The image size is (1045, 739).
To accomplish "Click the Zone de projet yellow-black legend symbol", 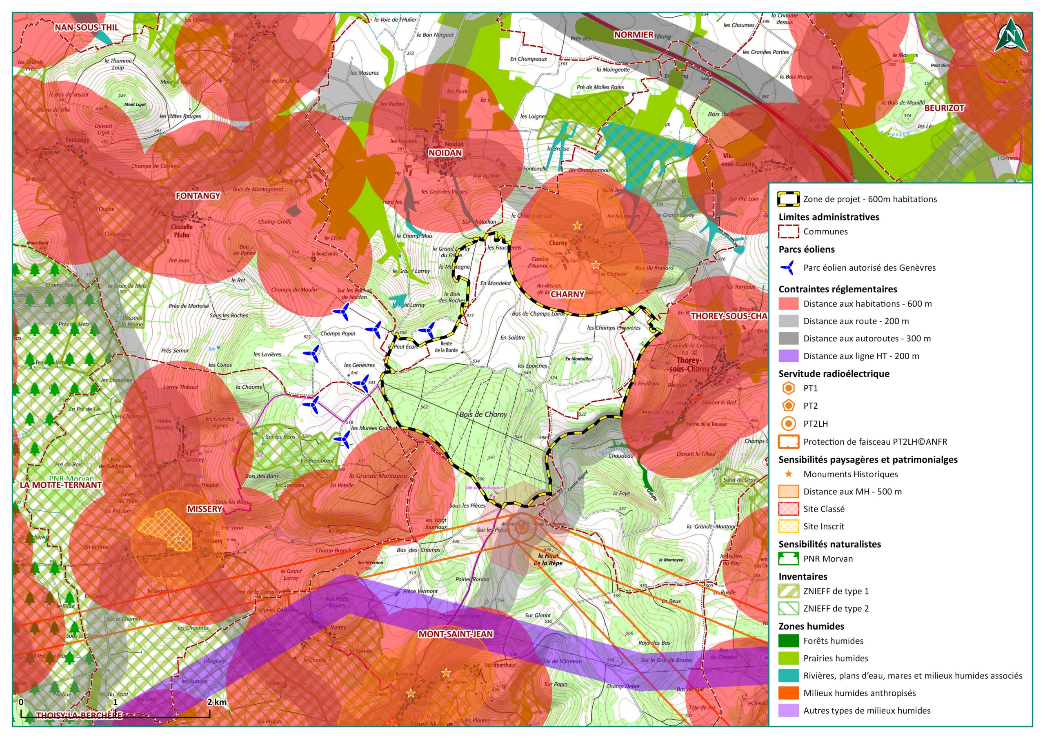I will (788, 199).
